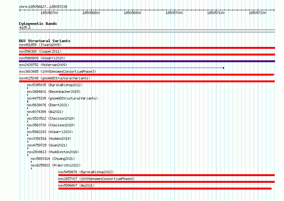Open nsv3520522 (Chaisson2019) label
The image size is (284, 201).
(51, 118)
